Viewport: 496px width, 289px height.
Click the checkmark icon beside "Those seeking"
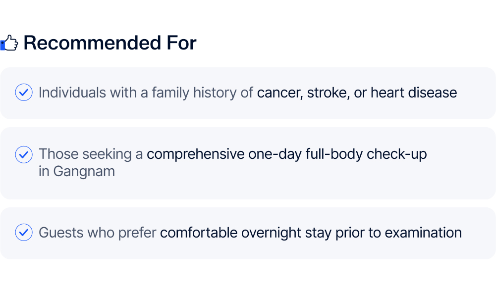24,154
